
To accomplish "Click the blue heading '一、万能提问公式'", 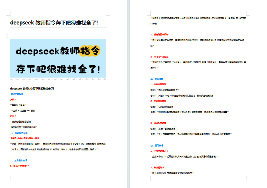I will 19,133.
